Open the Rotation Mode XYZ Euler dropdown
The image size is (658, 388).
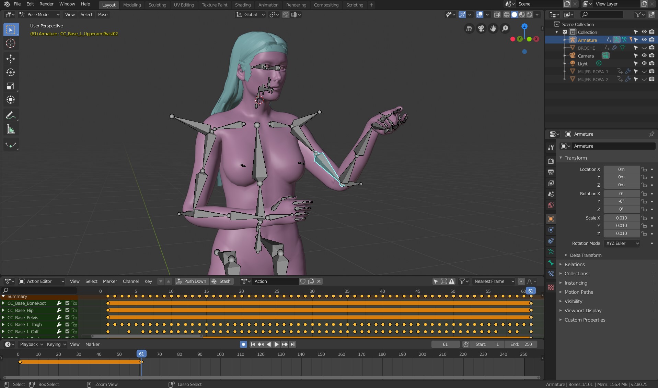(622, 243)
